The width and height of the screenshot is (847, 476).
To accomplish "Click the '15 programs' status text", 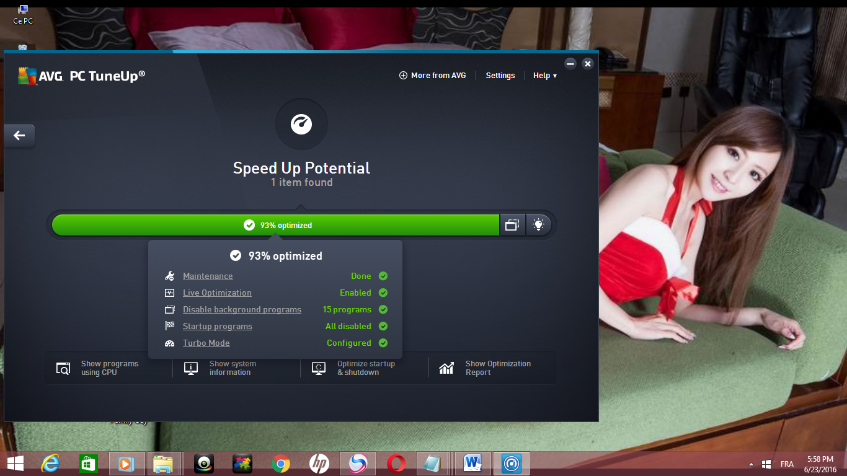I will (x=347, y=310).
